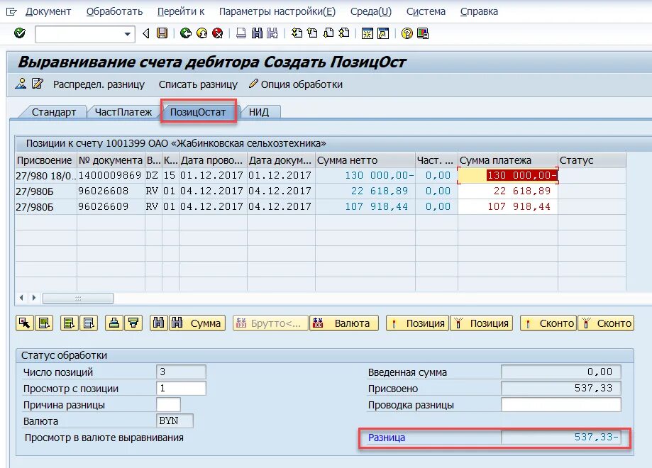Screen dimensions: 652x468
Task: Go to Next Page icon
Action: 328,33
